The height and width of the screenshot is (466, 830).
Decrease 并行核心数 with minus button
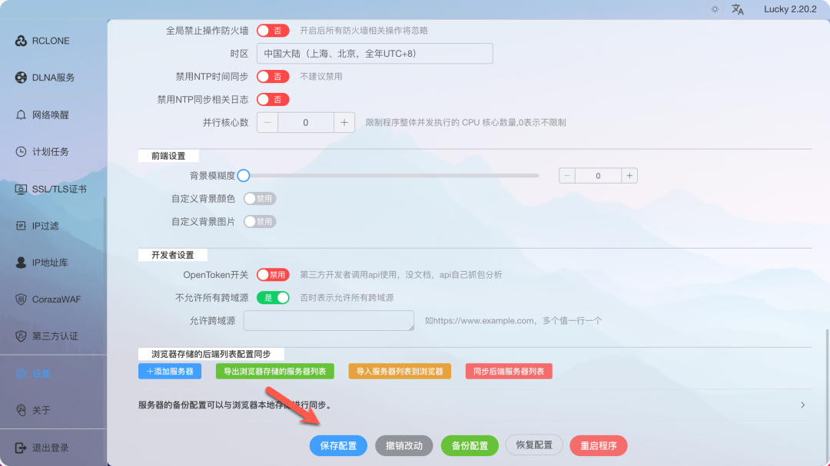(x=267, y=123)
